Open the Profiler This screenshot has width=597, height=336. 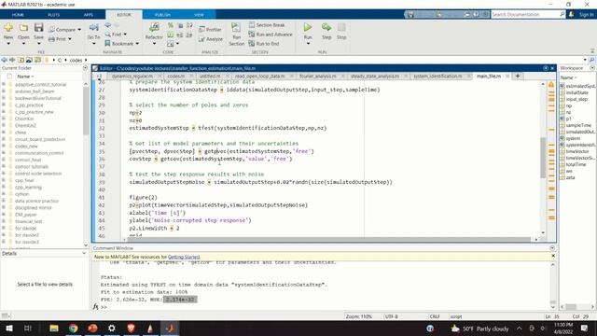click(210, 29)
